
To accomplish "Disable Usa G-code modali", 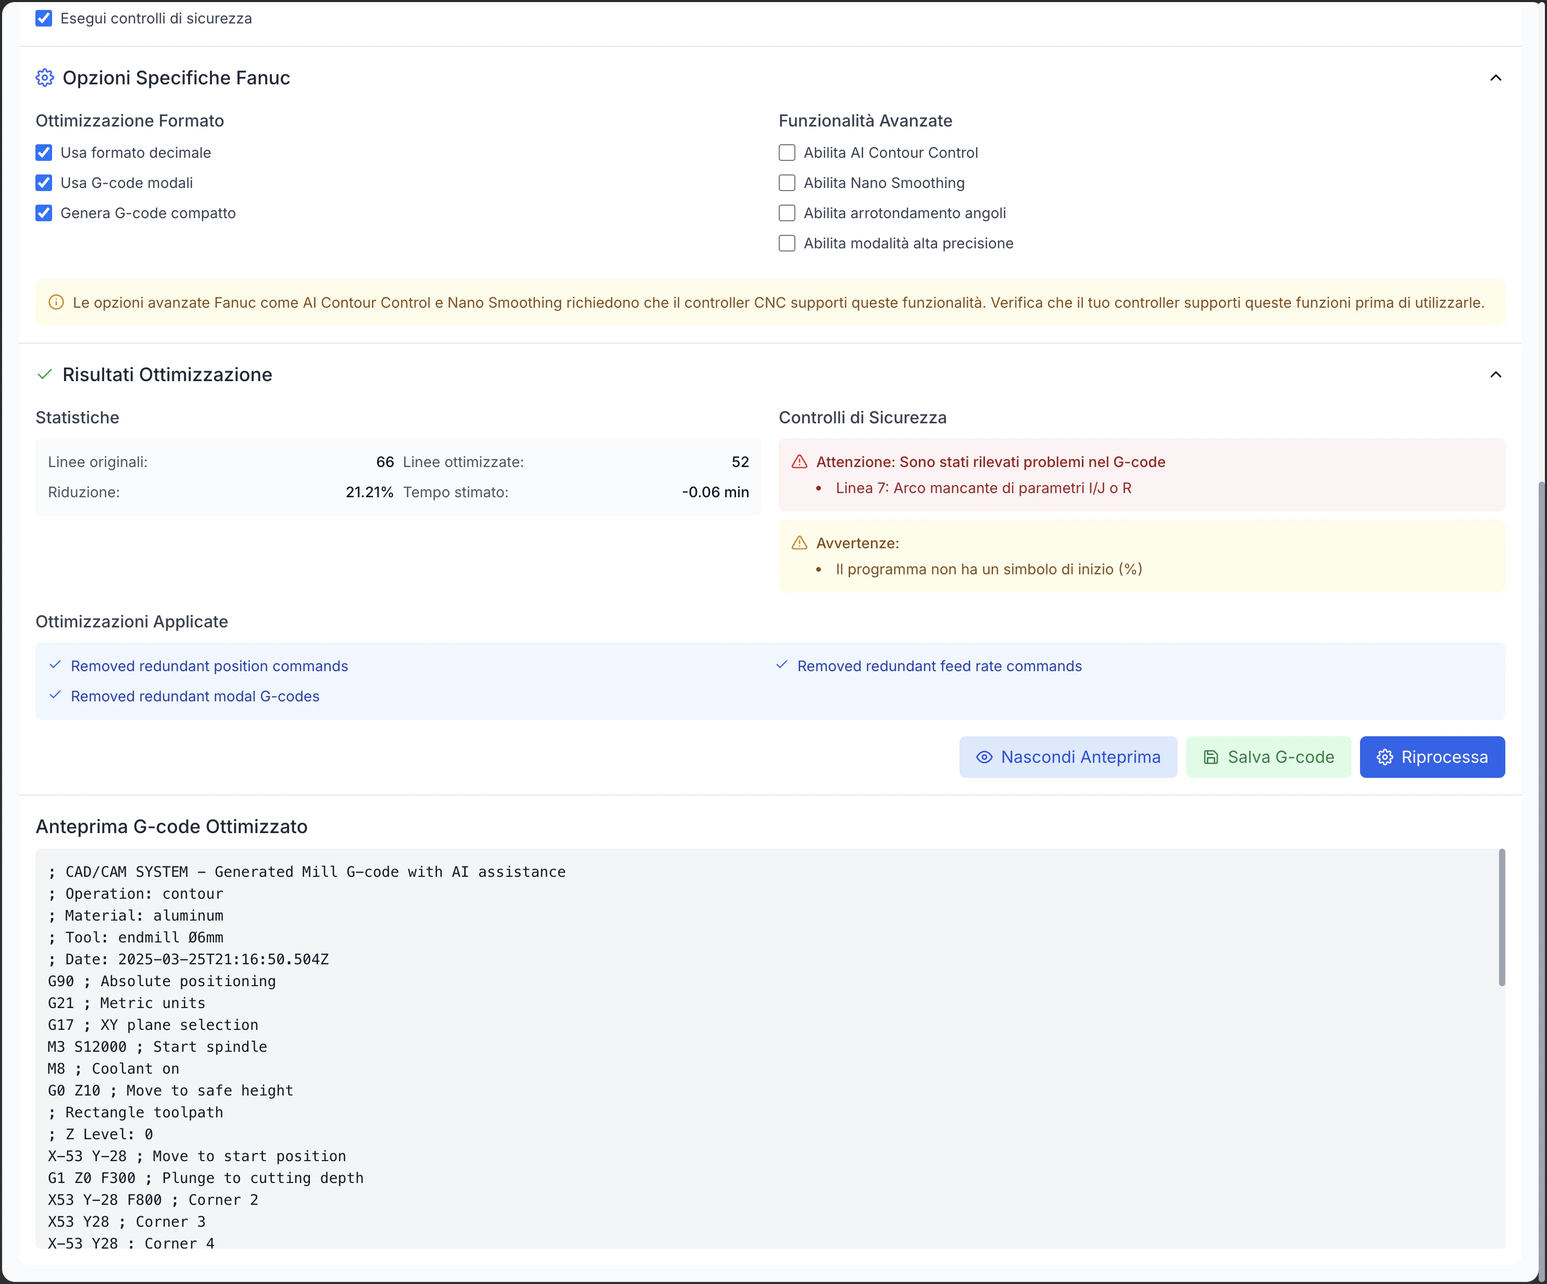I will click(44, 183).
